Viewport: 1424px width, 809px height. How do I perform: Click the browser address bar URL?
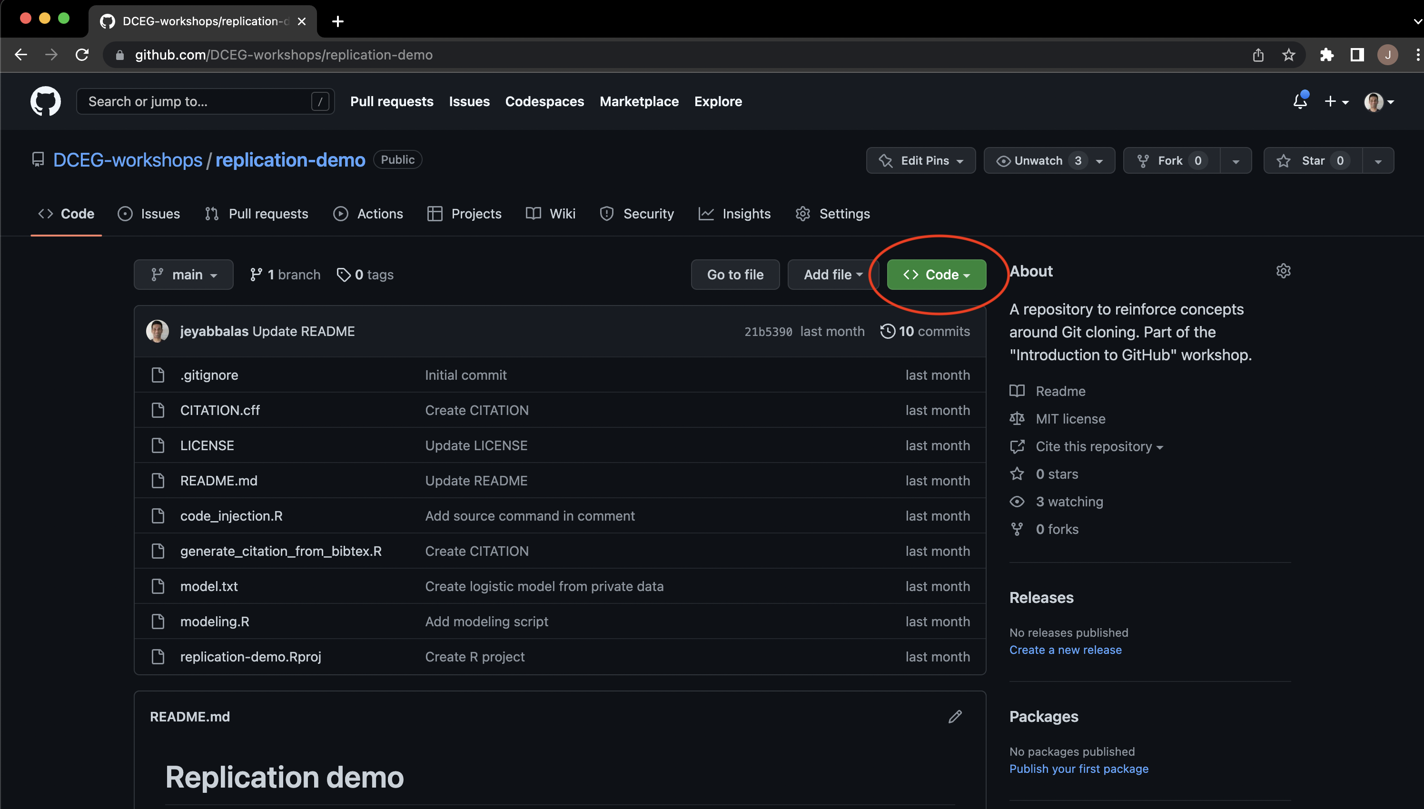[x=283, y=54]
